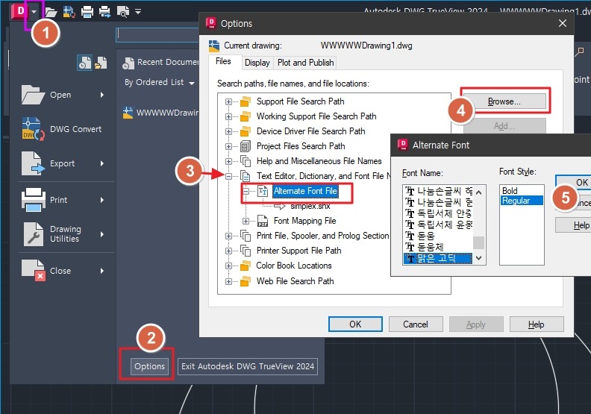This screenshot has height=414, width=591.
Task: Expand the Color Book Locations node
Action: click(228, 266)
